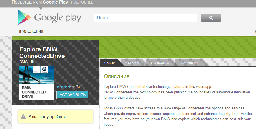Focus the Поиск search field

coord(145,18)
